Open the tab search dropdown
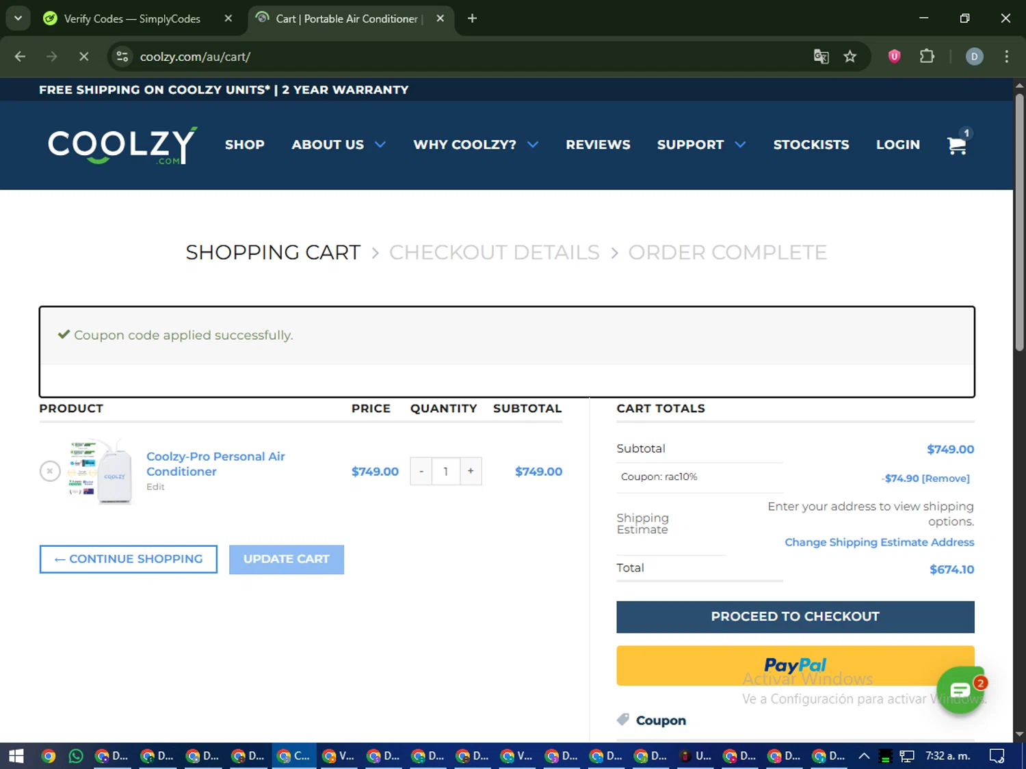 point(18,18)
